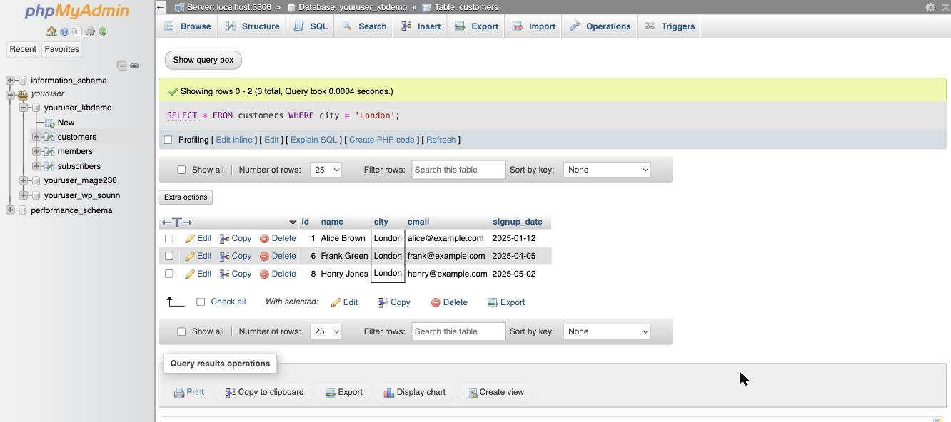This screenshot has height=422, width=951.
Task: Expand performance_schema database node
Action: tap(10, 210)
